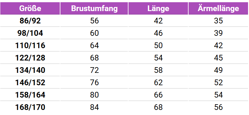Click Ärmellänge value 52 for 146/152
This screenshot has height=115, width=249.
[218, 83]
